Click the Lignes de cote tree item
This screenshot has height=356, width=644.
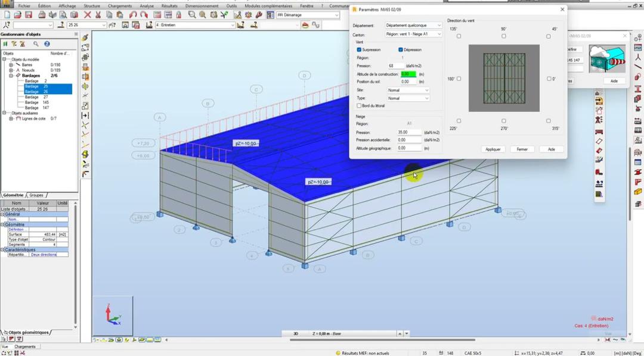tap(33, 118)
